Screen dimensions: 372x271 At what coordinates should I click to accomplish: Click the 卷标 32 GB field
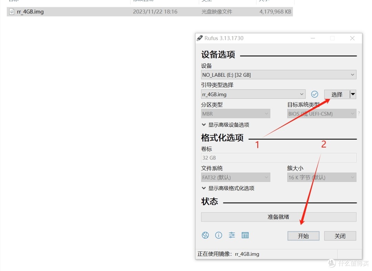coord(279,158)
